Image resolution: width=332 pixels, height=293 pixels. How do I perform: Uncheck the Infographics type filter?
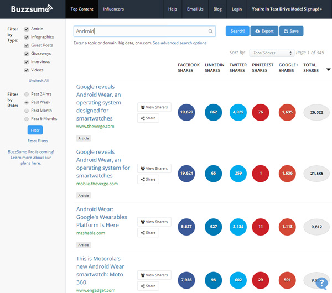coord(27,37)
